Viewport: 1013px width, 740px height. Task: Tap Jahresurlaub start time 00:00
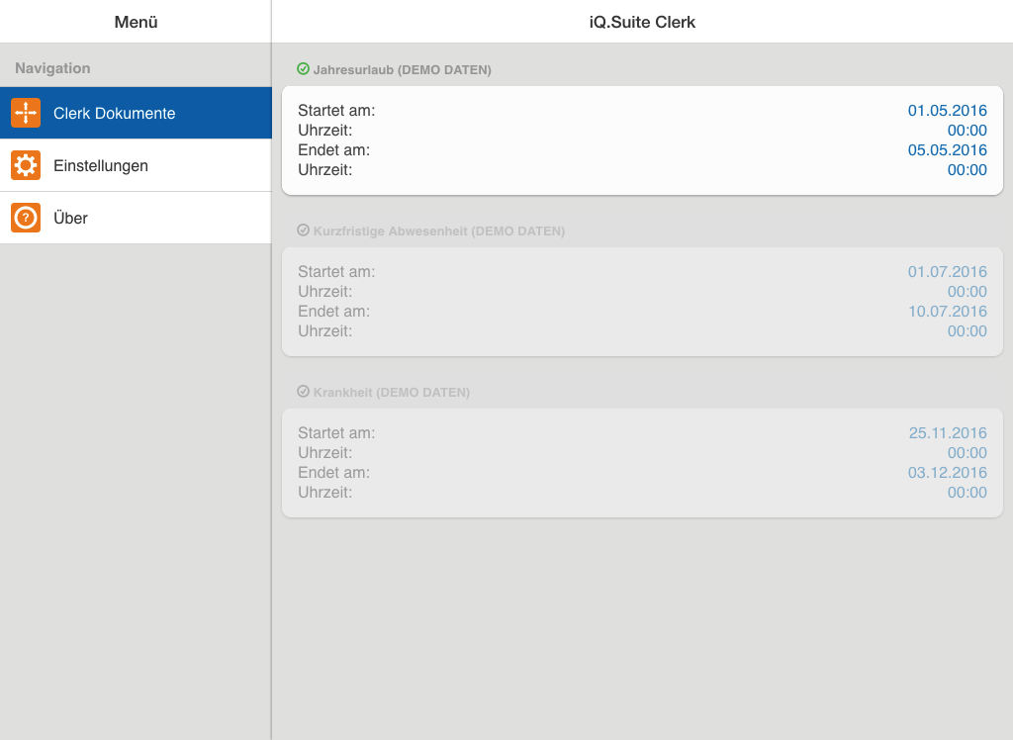[x=967, y=131]
